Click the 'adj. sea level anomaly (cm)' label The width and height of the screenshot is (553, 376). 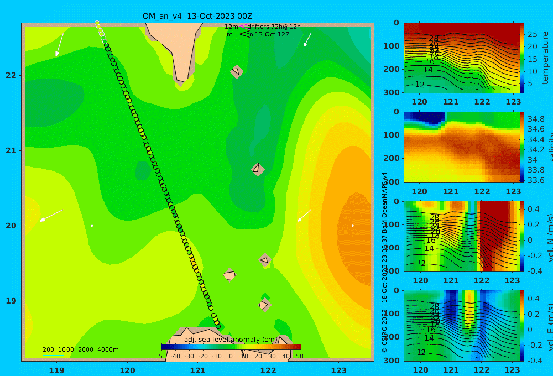pyautogui.click(x=231, y=340)
